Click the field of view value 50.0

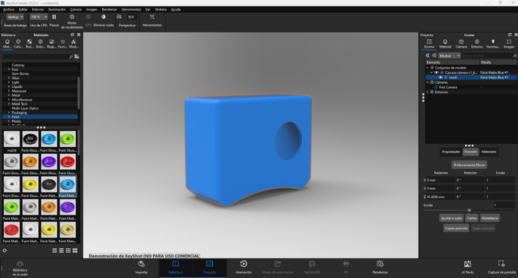coord(131,17)
